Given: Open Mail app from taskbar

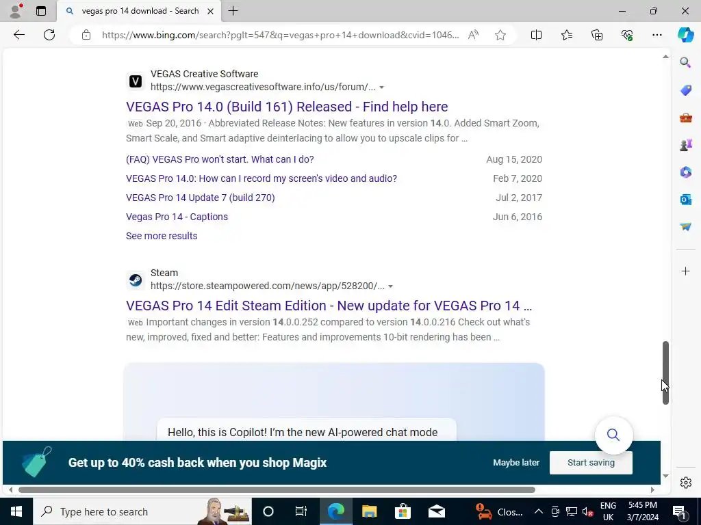Looking at the screenshot, I should [436, 511].
